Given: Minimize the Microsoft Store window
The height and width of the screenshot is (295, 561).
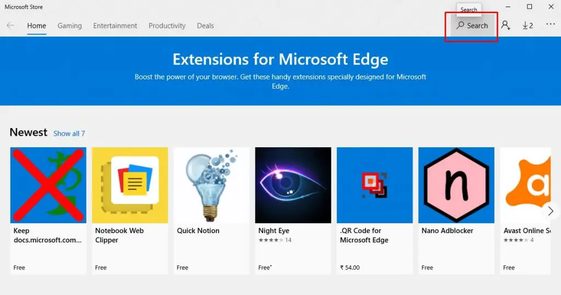Looking at the screenshot, I should coord(508,7).
